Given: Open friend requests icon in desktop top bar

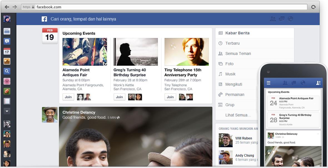Looking at the screenshot, I should click(273, 19).
